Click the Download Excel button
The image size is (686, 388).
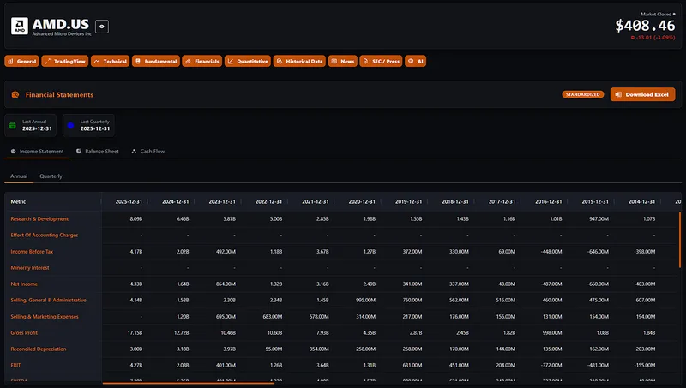click(x=642, y=94)
